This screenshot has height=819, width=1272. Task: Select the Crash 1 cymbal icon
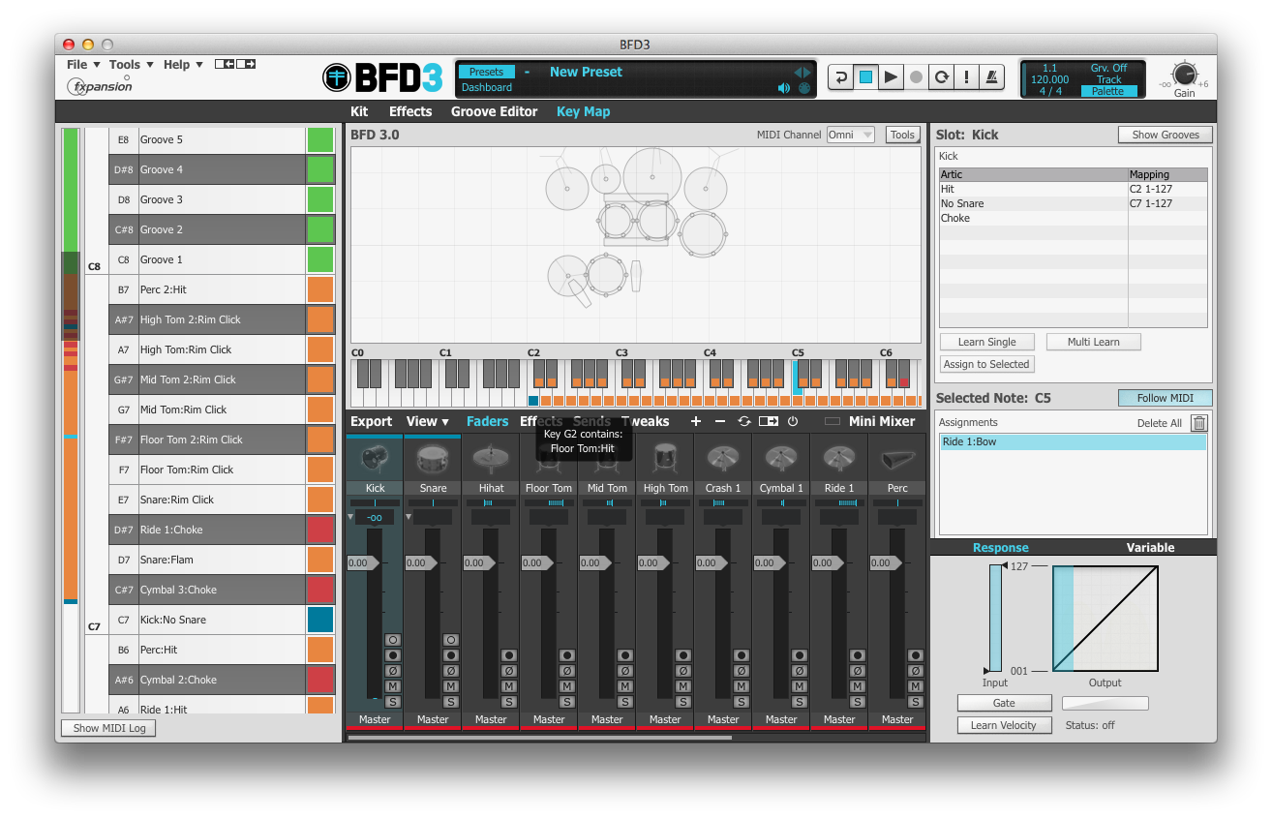(723, 459)
